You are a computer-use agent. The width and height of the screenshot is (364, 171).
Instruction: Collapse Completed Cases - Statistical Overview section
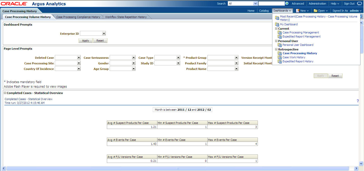coord(5,93)
